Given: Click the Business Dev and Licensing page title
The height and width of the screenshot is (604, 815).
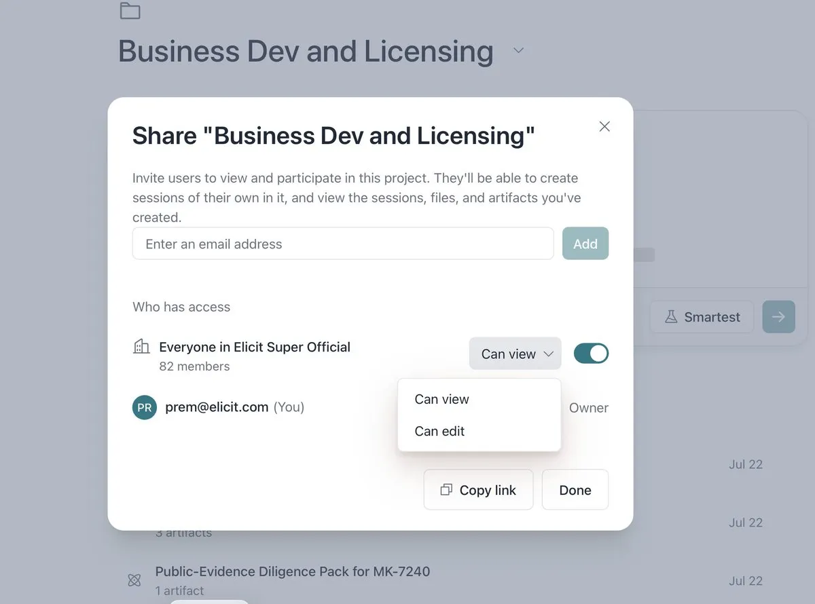Looking at the screenshot, I should coord(306,52).
